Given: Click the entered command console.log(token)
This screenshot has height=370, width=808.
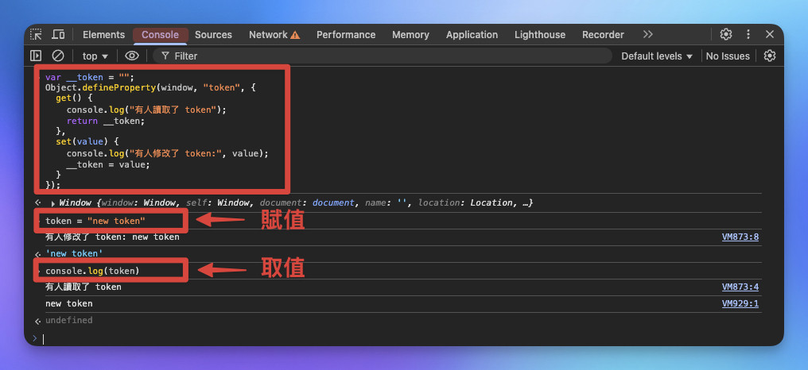Looking at the screenshot, I should (92, 271).
